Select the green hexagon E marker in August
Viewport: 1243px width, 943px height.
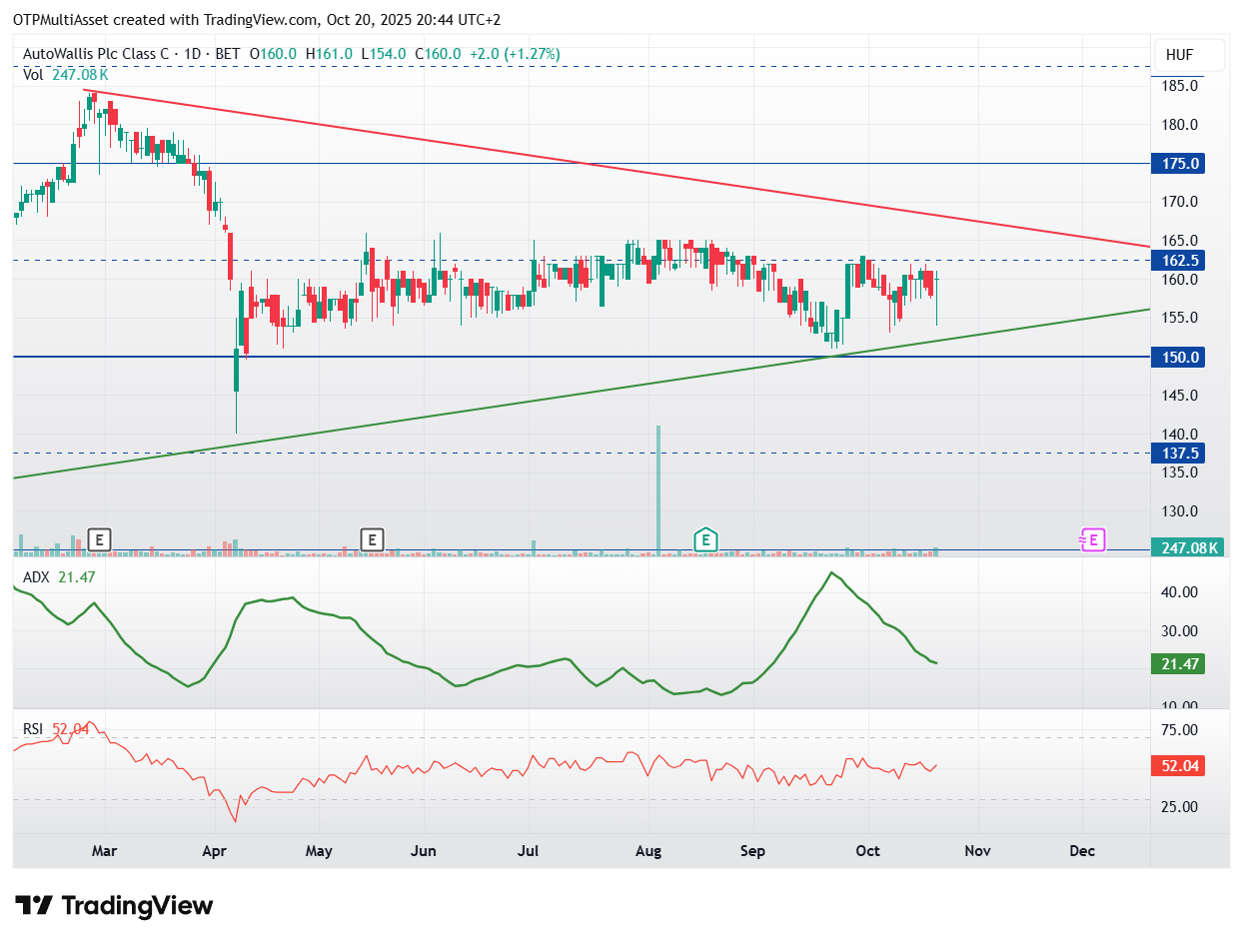[705, 540]
